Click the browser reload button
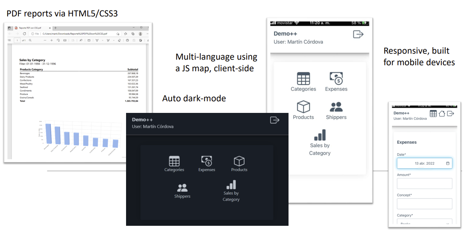Viewport: 469px width, 233px height. (x=24, y=34)
